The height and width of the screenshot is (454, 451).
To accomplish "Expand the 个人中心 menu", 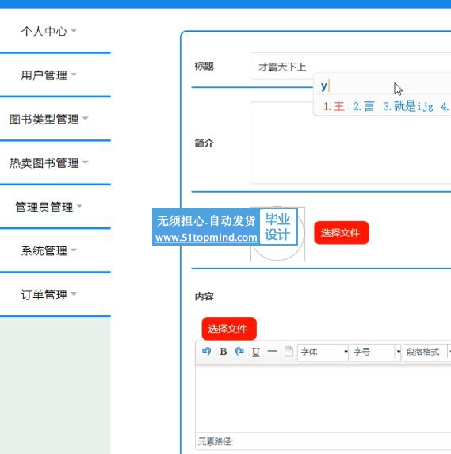I will pyautogui.click(x=48, y=31).
